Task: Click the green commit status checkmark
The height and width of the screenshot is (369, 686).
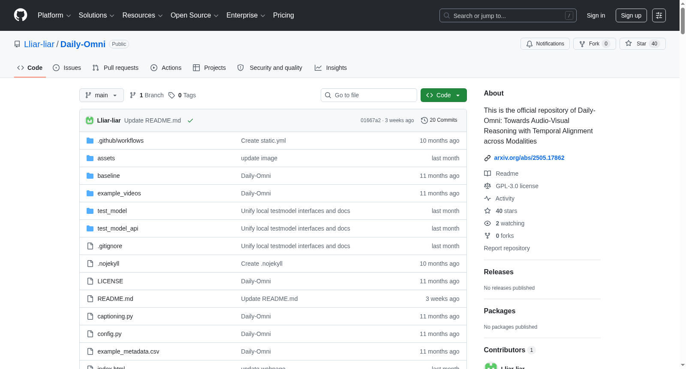Action: 190,120
